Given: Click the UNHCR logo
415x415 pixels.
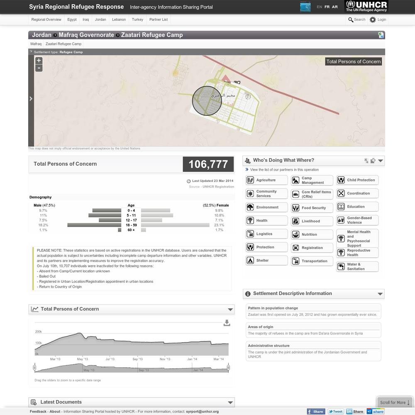Looking at the screenshot, I should (366, 6).
